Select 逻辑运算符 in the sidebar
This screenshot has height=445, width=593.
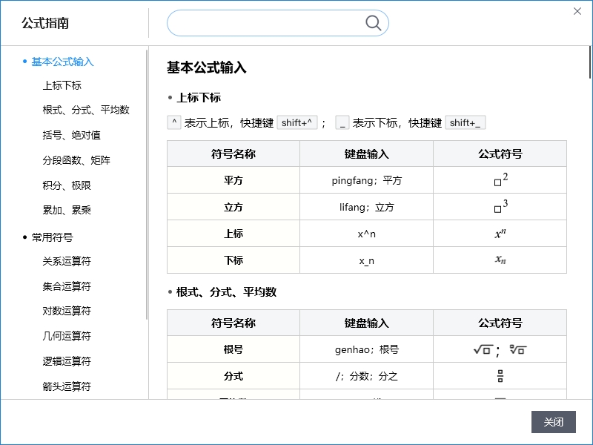(67, 361)
